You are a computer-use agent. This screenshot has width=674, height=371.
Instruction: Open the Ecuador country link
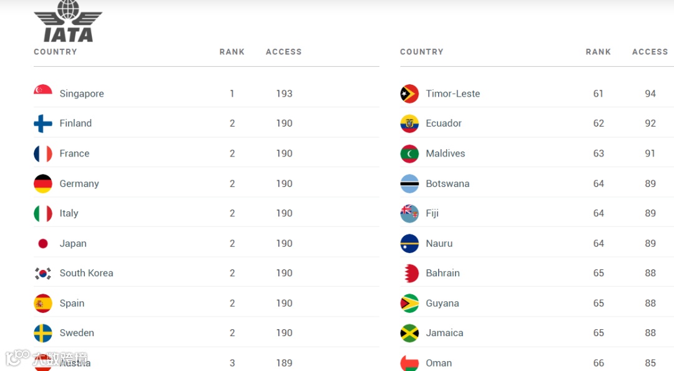pos(444,123)
